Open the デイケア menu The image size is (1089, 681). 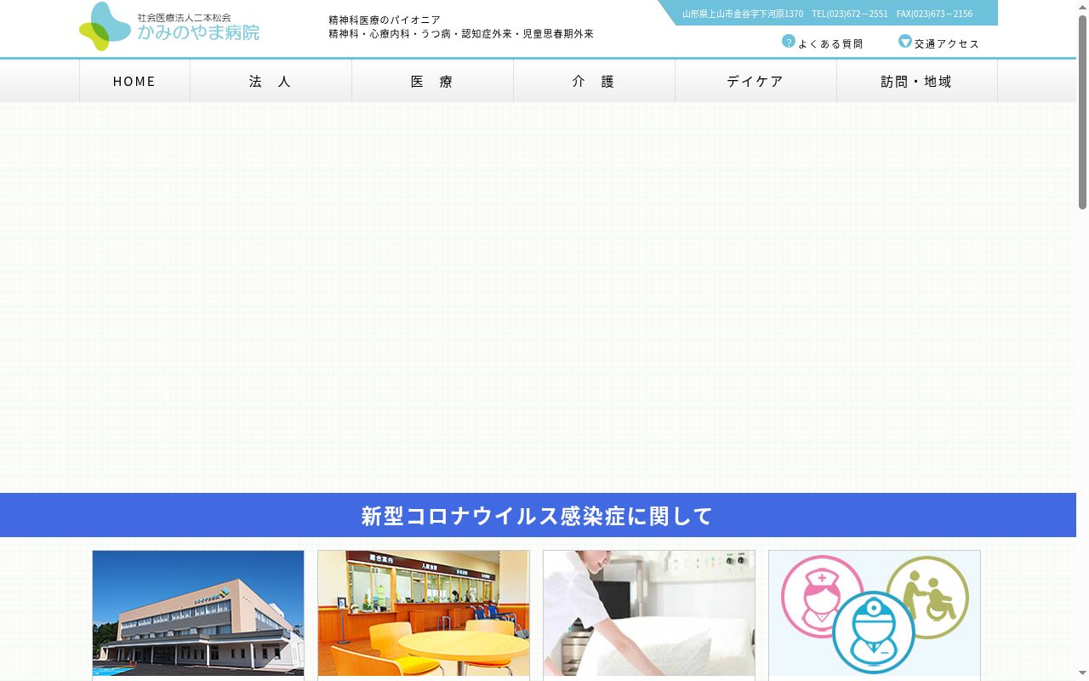tap(755, 81)
